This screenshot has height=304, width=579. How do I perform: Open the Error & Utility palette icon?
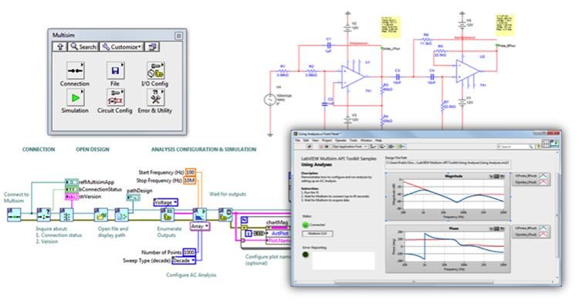pos(155,98)
